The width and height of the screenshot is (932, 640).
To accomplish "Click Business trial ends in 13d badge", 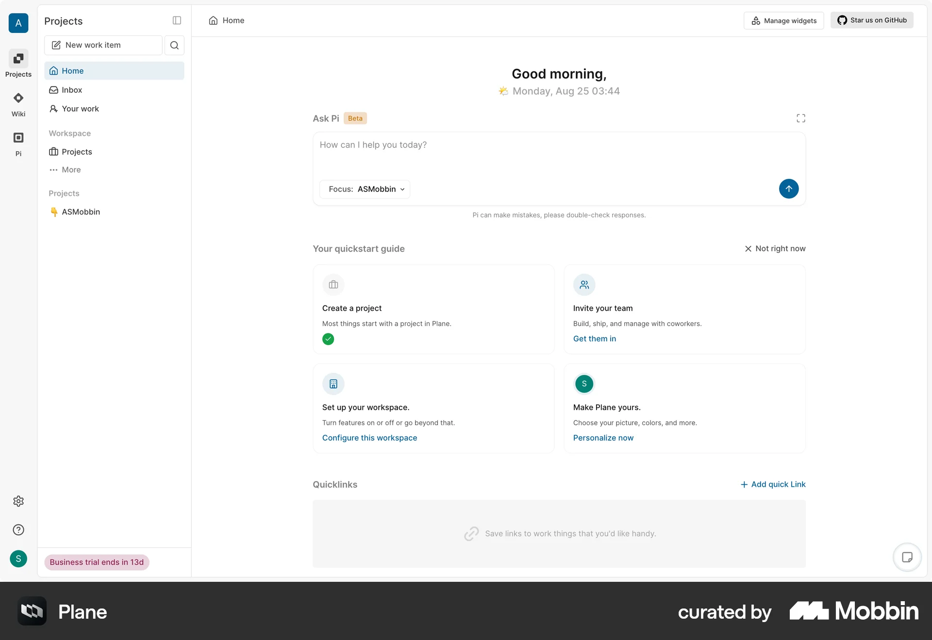I will 97,562.
